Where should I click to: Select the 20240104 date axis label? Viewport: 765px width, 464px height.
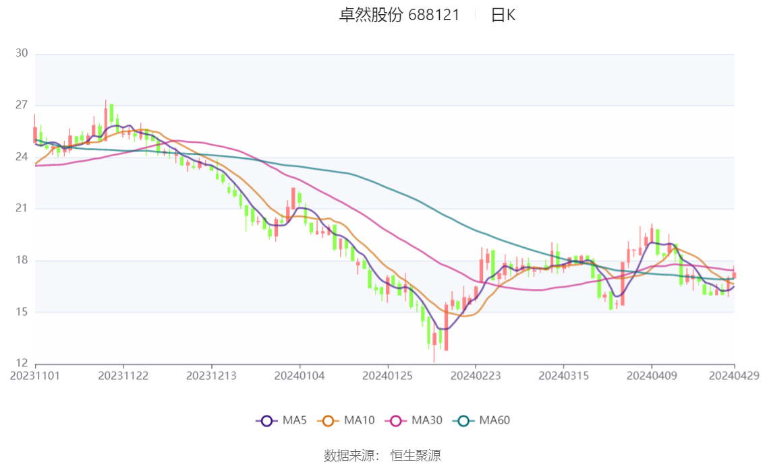300,376
